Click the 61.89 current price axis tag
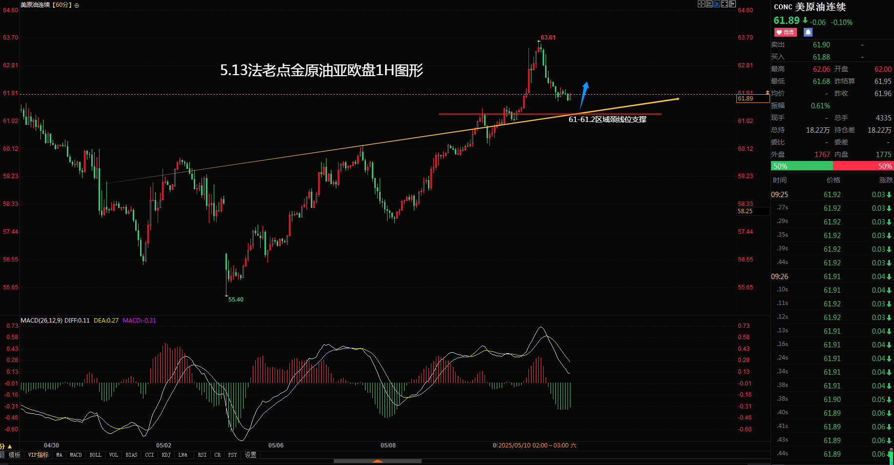This screenshot has width=894, height=465. tap(752, 99)
